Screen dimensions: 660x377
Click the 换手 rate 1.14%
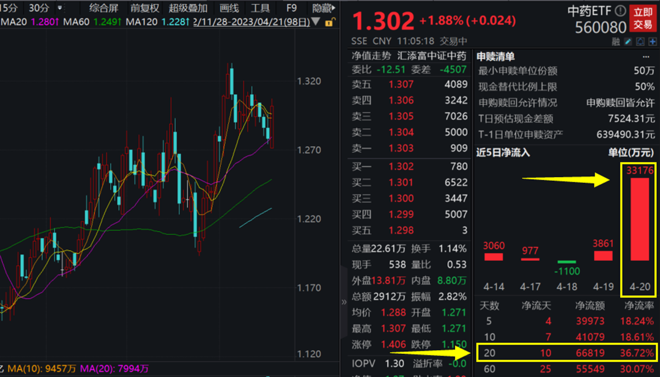coord(453,249)
